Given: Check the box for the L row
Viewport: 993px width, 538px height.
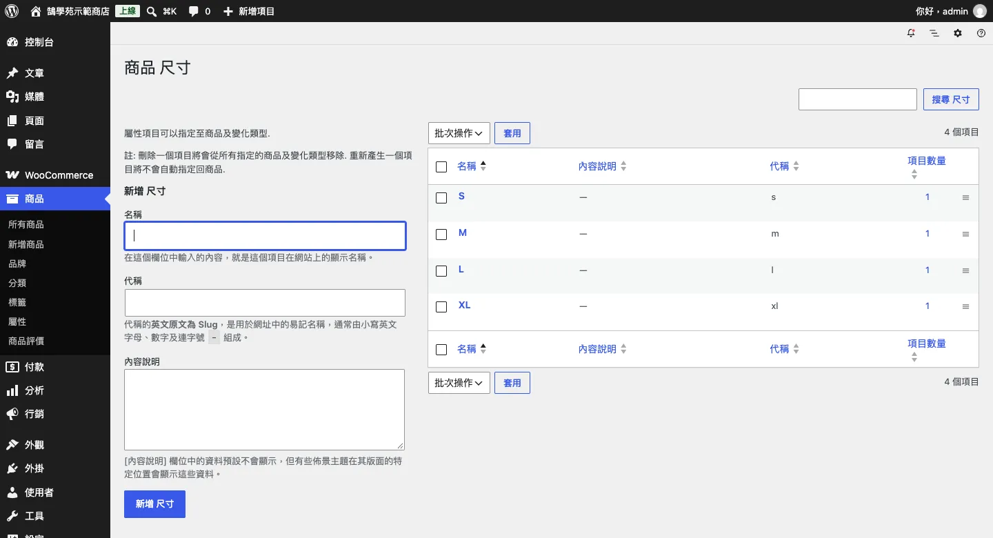Looking at the screenshot, I should 441,271.
